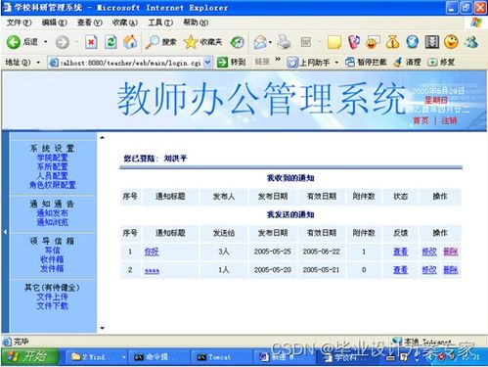Screen dimensions: 488x367
Task: Click the 文件下载 sidebar link
Action: (52, 306)
